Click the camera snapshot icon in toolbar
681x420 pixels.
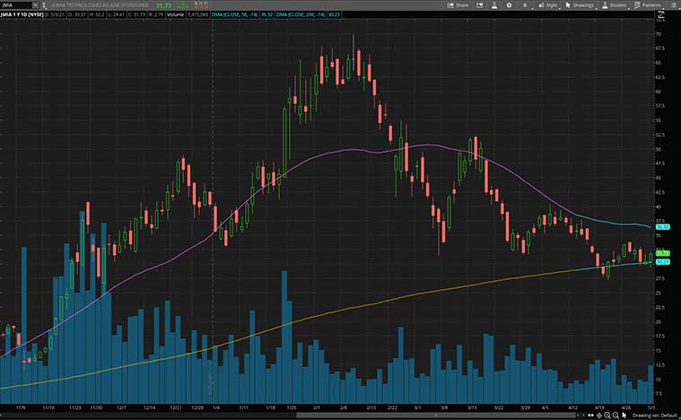coord(480,5)
